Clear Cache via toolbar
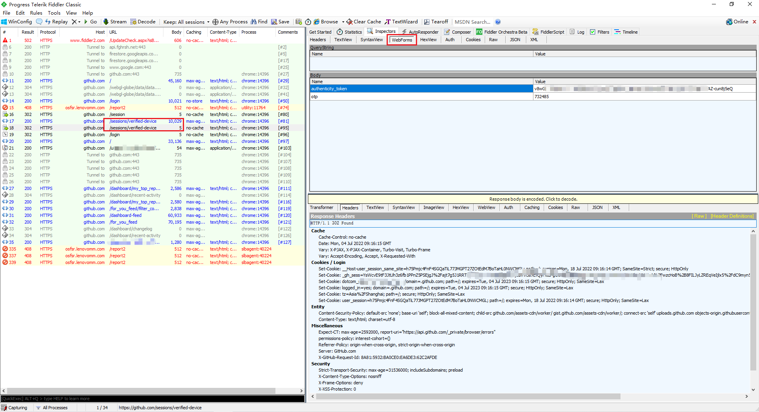759x412 pixels. click(x=364, y=22)
